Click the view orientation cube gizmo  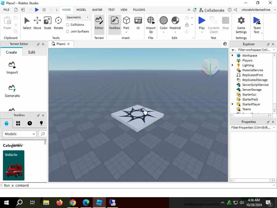(x=210, y=69)
